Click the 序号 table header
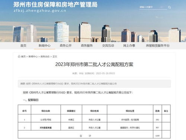This screenshot has width=186, height=140. 25,111
